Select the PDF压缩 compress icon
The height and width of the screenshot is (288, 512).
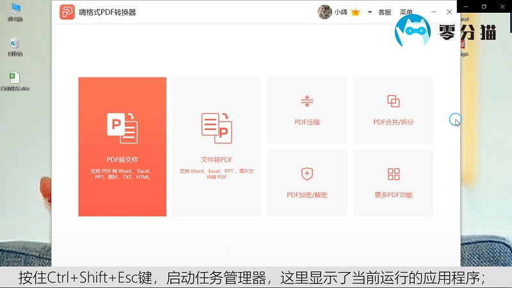tap(307, 101)
